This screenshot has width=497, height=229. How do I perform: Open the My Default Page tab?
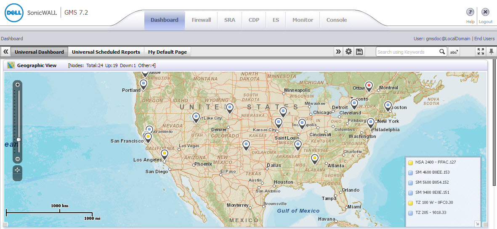click(167, 52)
